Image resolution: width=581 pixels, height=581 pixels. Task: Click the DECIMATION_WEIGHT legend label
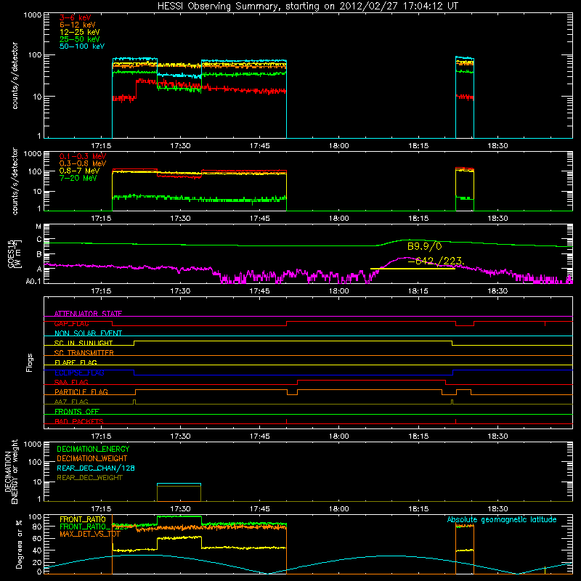tap(92, 459)
